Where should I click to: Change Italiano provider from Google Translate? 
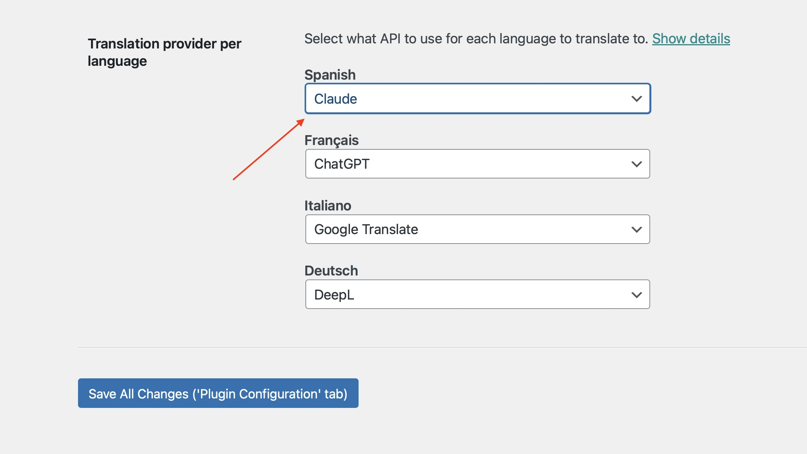[478, 229]
